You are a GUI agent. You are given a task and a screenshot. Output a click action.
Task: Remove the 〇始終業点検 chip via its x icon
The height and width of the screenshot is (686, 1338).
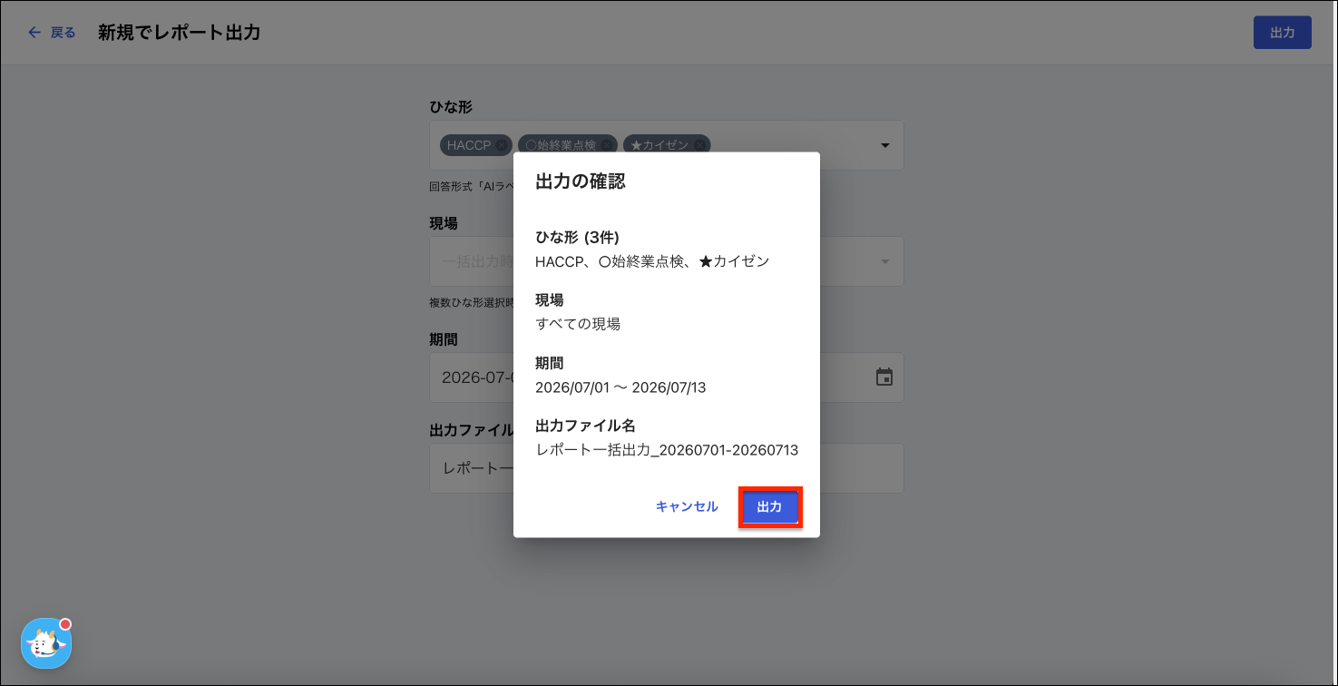(x=607, y=145)
